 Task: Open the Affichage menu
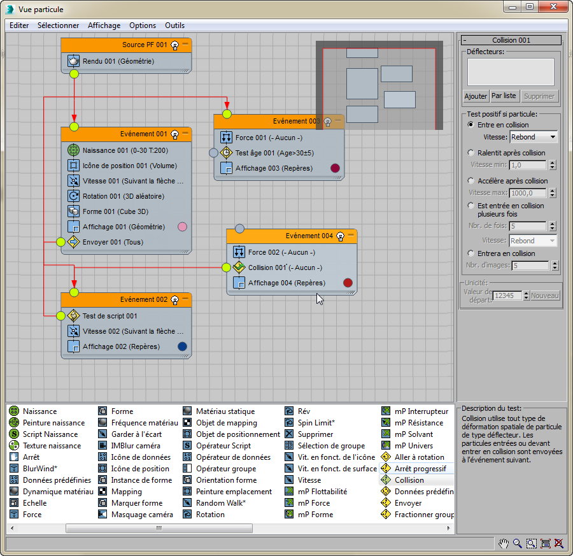tap(104, 25)
